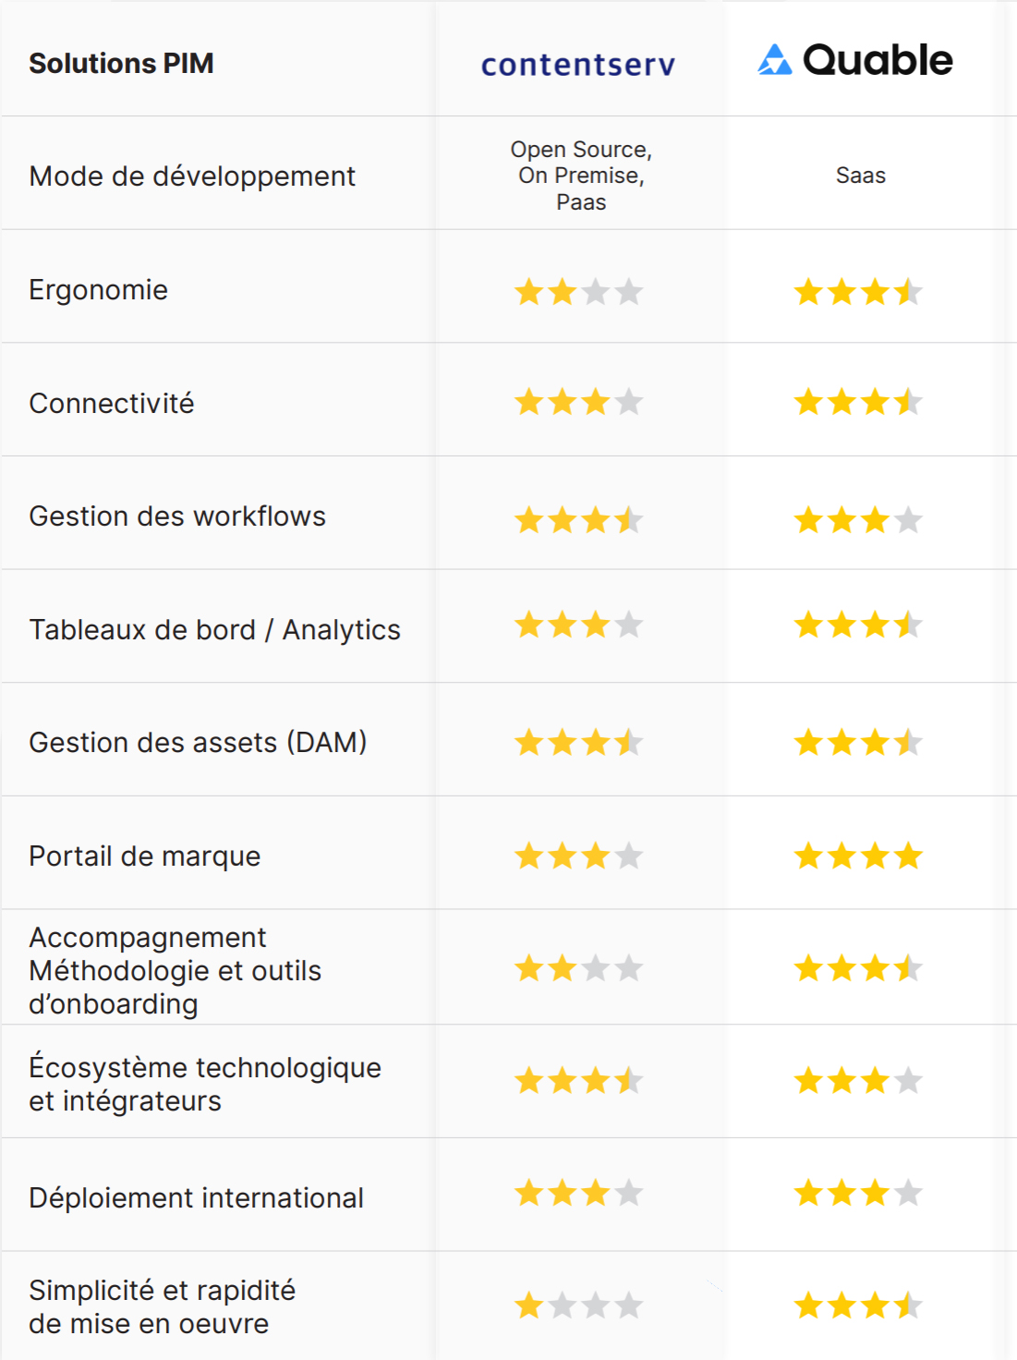Select the Mode de développement row label
This screenshot has width=1017, height=1360.
click(192, 176)
